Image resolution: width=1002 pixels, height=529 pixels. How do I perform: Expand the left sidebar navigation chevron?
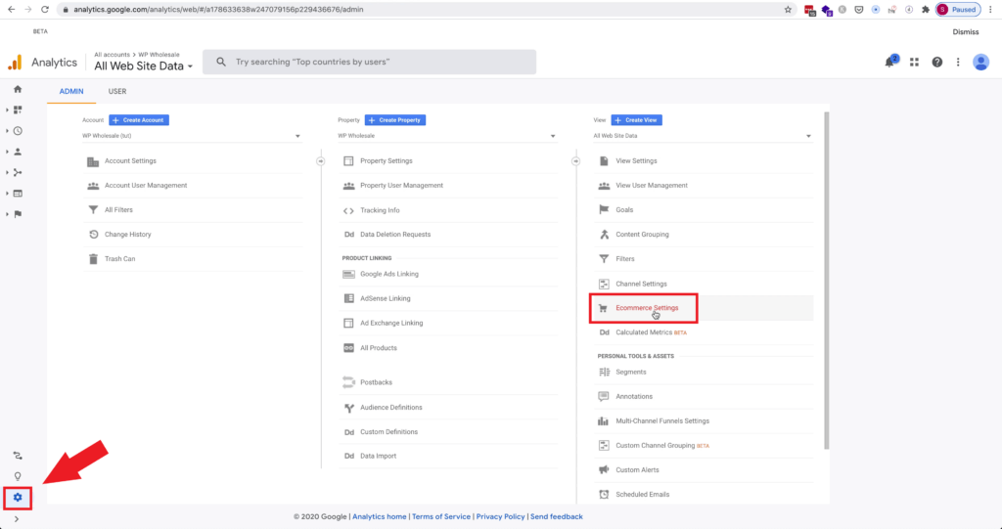17,519
